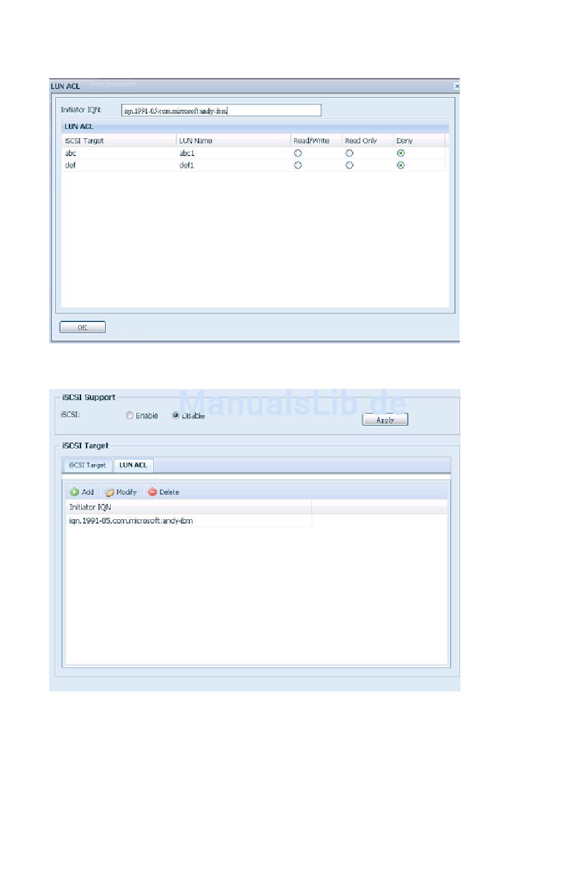The image size is (584, 872).
Task: Switch to the LUN ACL tab
Action: [133, 465]
